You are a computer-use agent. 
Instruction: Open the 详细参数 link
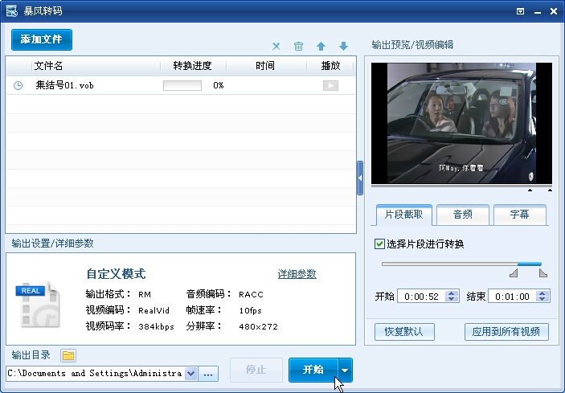[297, 274]
